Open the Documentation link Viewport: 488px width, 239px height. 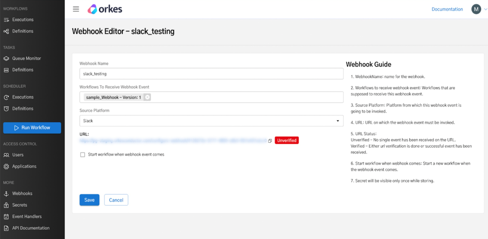(x=447, y=9)
